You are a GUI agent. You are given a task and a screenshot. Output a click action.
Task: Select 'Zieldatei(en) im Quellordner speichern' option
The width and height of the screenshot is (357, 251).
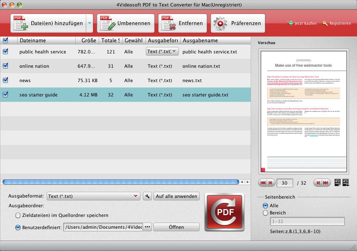coord(18,216)
